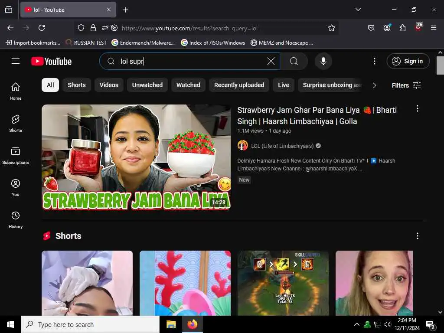Open the Windows Start menu
Image resolution: width=444 pixels, height=333 pixels.
[10, 324]
